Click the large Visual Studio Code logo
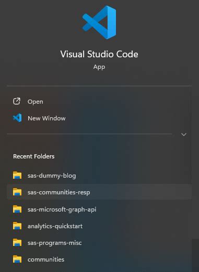Screen dimensions: 199x272 (99, 22)
